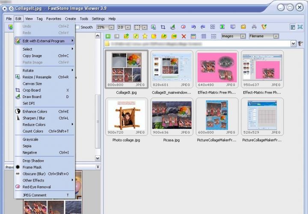
Task: Select Red-Eye Removal in Edit menu
Action: [x=36, y=187]
